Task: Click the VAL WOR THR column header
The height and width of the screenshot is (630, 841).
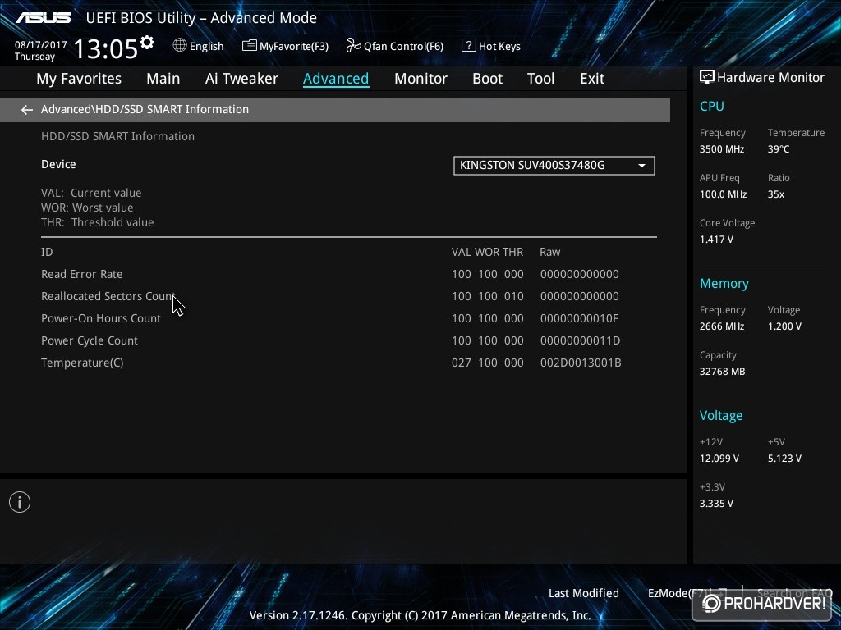Action: point(487,253)
